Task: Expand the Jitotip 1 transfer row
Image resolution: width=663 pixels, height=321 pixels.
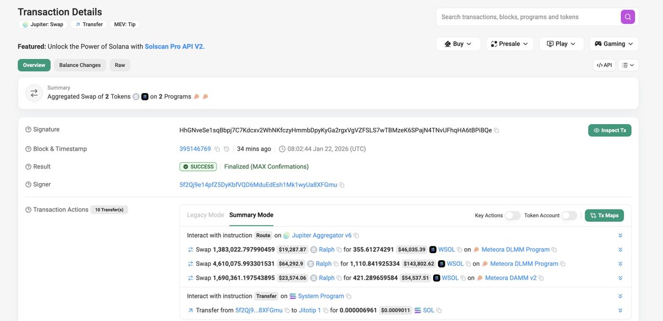Action: coord(620,311)
